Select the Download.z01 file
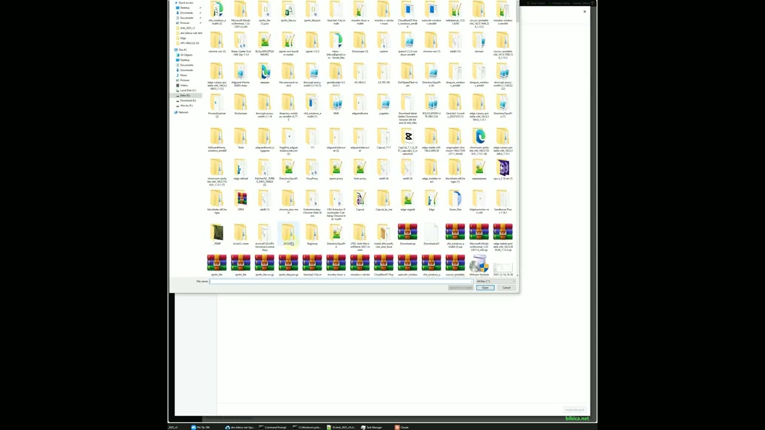The height and width of the screenshot is (430, 765). (432, 234)
